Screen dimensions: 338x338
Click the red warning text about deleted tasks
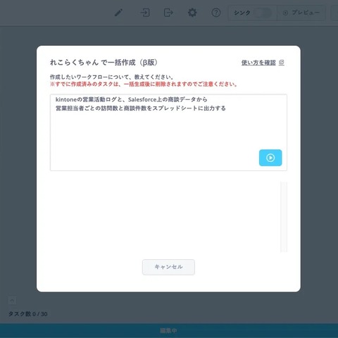144,84
